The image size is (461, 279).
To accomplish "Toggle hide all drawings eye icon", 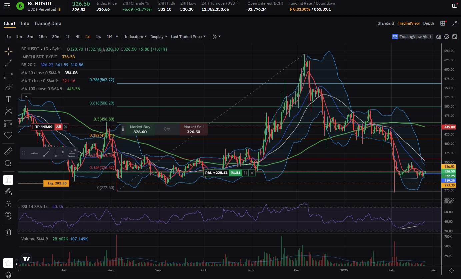I will (x=8, y=215).
